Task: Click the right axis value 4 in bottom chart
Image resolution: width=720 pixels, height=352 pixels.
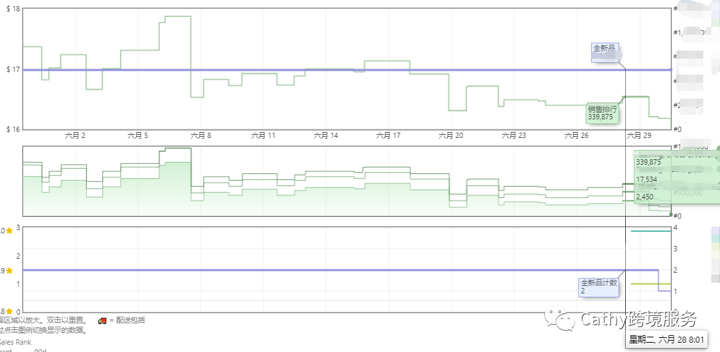Action: click(675, 228)
